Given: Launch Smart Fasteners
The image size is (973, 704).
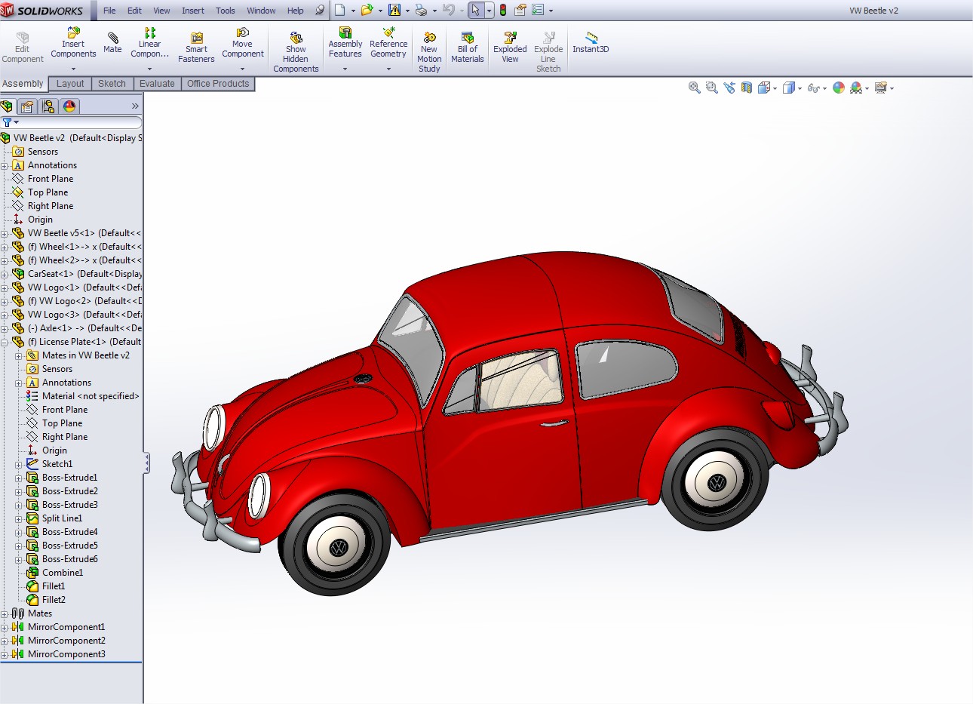Looking at the screenshot, I should pyautogui.click(x=196, y=48).
